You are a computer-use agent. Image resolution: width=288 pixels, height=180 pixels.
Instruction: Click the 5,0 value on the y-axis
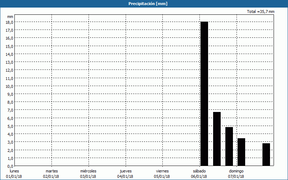(x=9, y=126)
